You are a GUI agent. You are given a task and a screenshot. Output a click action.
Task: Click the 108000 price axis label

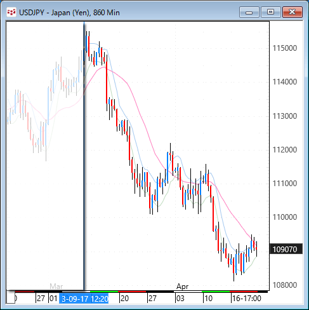coord(285,285)
